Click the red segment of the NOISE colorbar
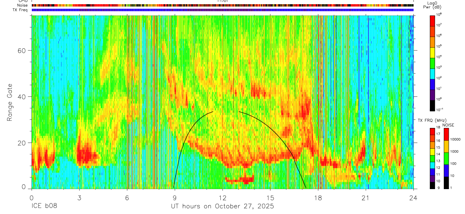Viewport: 465px width, 214px height. pyautogui.click(x=446, y=134)
